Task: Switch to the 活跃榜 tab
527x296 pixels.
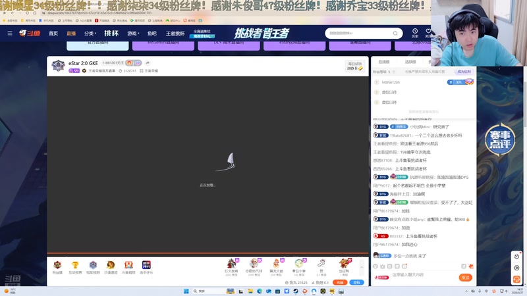Action: [410, 62]
